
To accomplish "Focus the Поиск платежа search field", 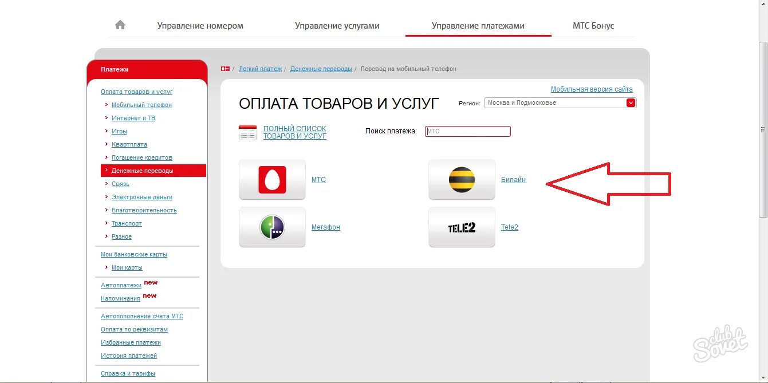I will pyautogui.click(x=467, y=131).
